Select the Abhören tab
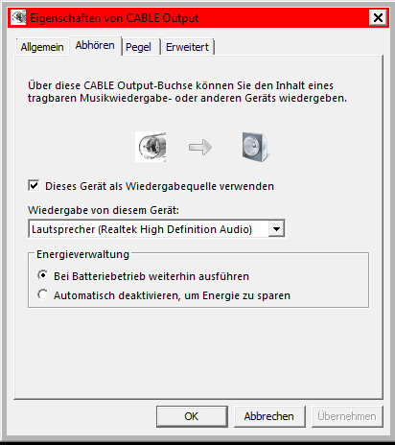The image size is (395, 445). (95, 46)
